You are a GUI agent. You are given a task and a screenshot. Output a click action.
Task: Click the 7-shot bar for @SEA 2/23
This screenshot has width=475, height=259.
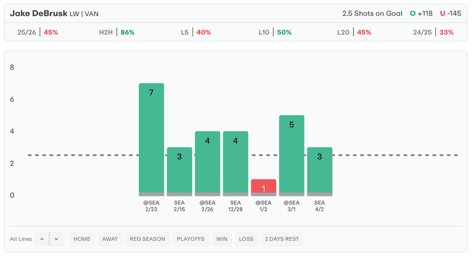[151, 139]
